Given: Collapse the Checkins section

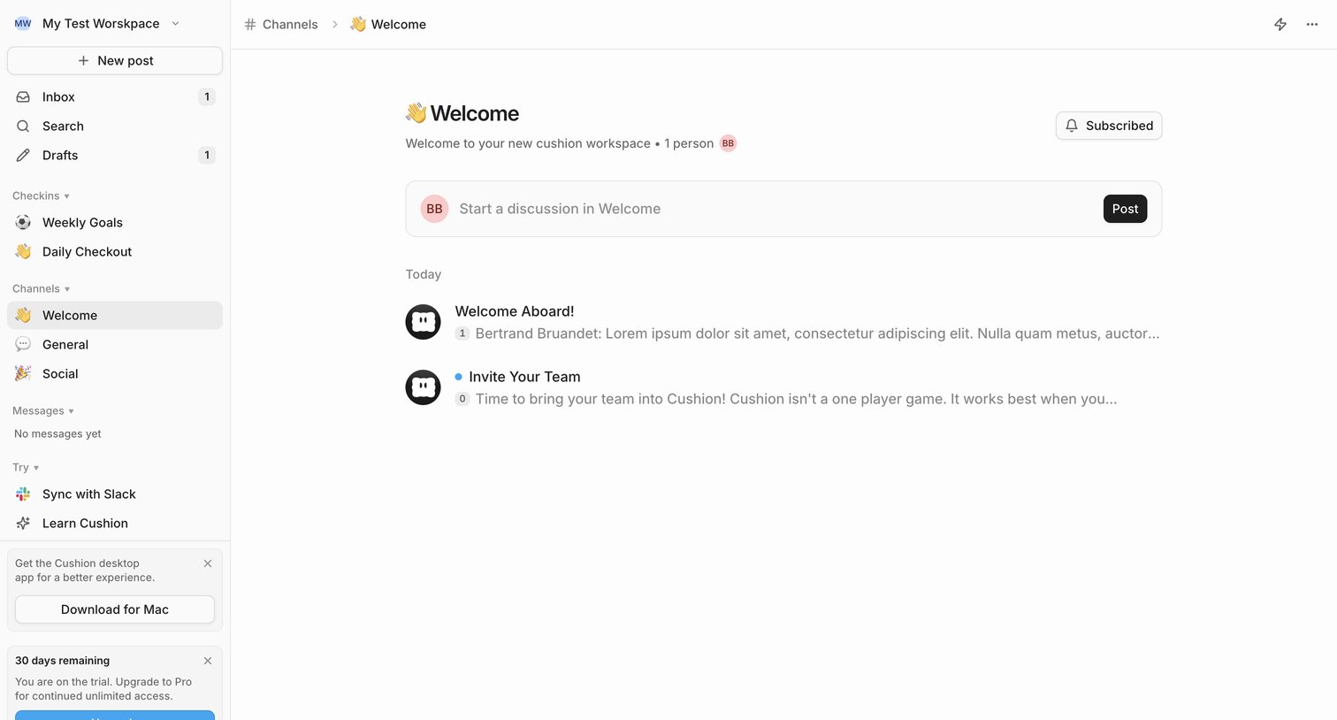Looking at the screenshot, I should (x=41, y=196).
